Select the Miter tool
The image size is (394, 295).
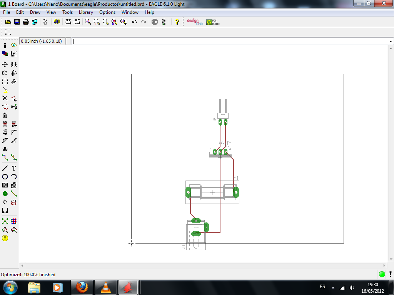(14, 132)
